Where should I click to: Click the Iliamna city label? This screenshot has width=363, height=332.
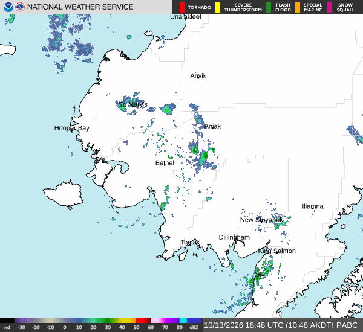tap(313, 206)
